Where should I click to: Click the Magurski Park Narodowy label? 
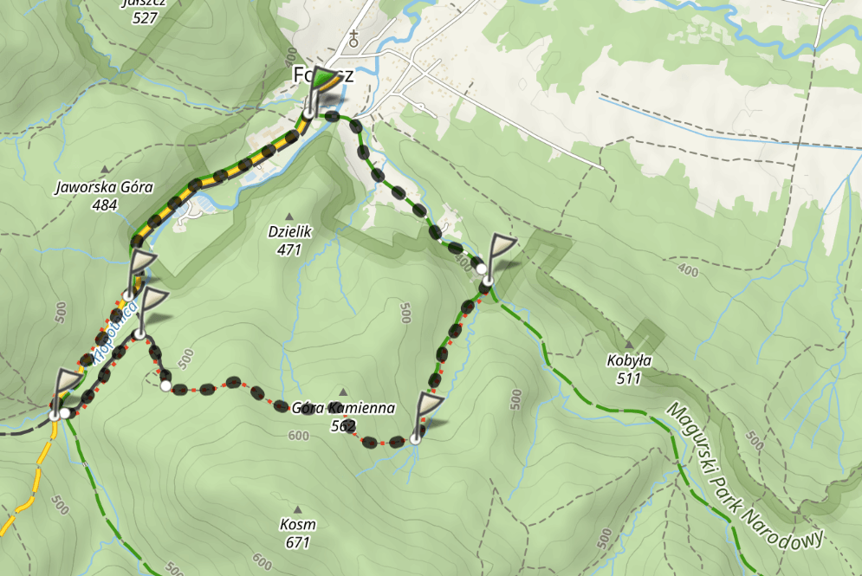click(744, 477)
